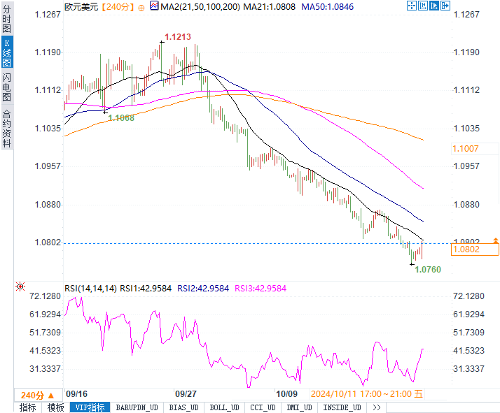Open the 闪电图 side tab
This screenshot has height=413, width=500.
point(7,87)
